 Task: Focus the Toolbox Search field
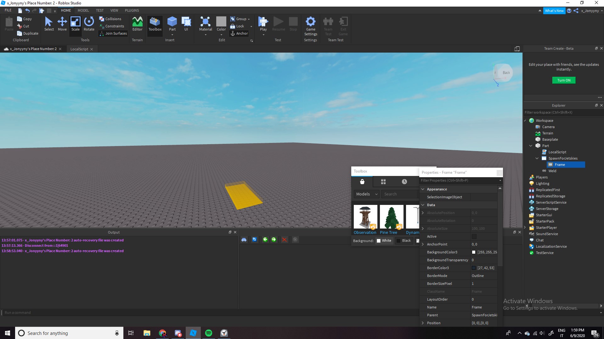click(x=400, y=194)
